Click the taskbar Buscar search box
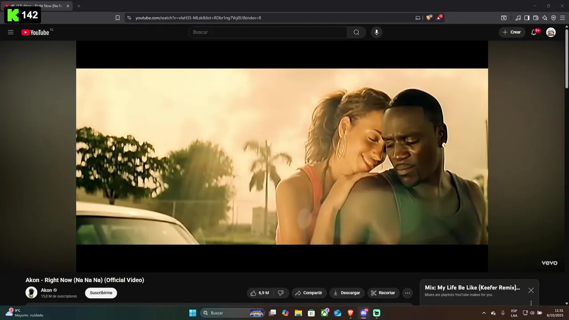 tap(233, 313)
